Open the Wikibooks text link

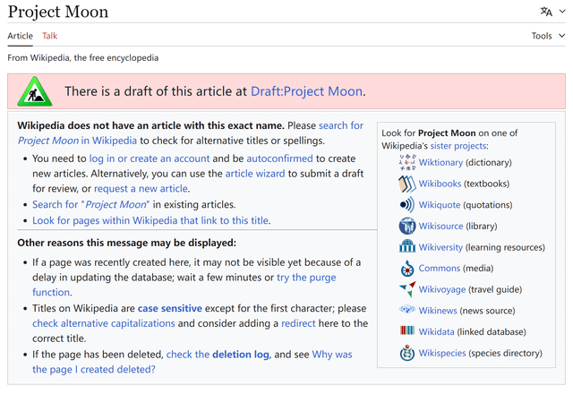[x=440, y=184]
